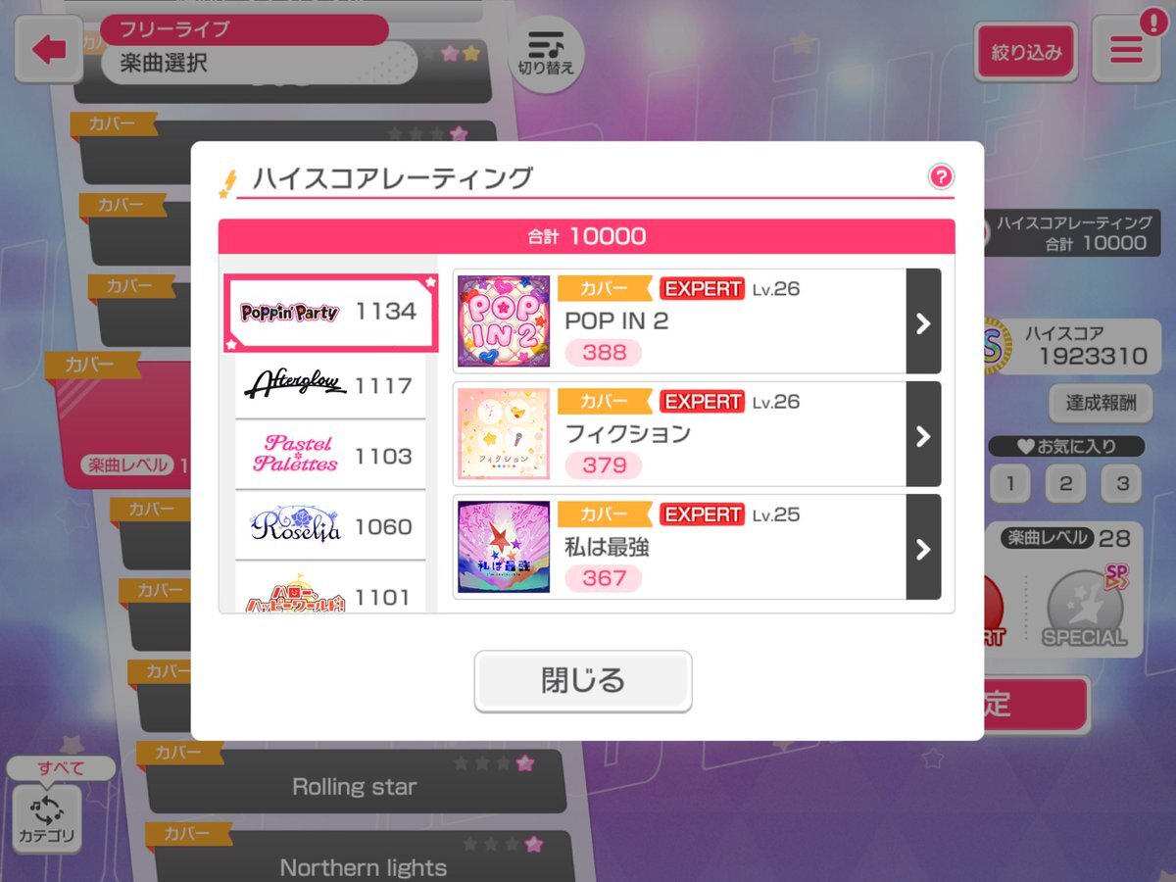1176x882 pixels.
Task: Select the Poppin'Party band tab
Action: (x=330, y=313)
